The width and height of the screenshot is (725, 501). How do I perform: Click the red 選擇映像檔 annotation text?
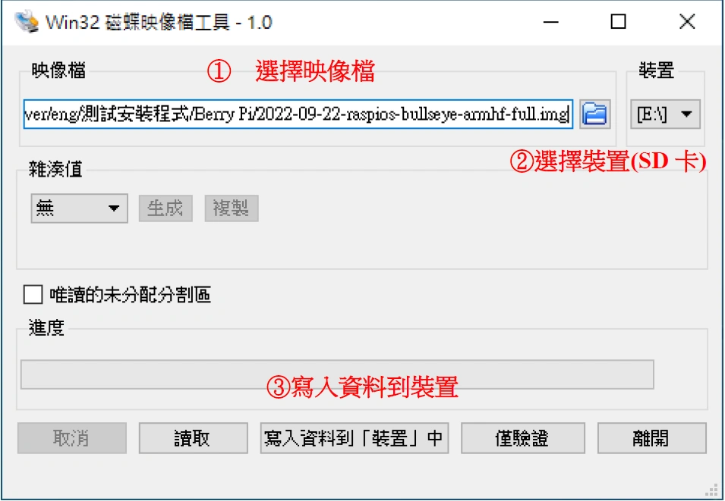tap(315, 72)
